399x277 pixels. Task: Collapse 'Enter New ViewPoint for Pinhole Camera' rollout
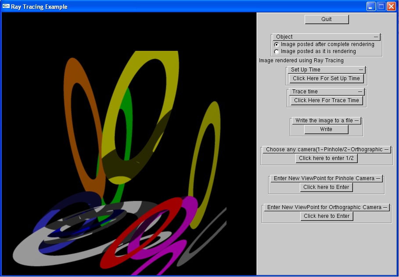click(327, 178)
